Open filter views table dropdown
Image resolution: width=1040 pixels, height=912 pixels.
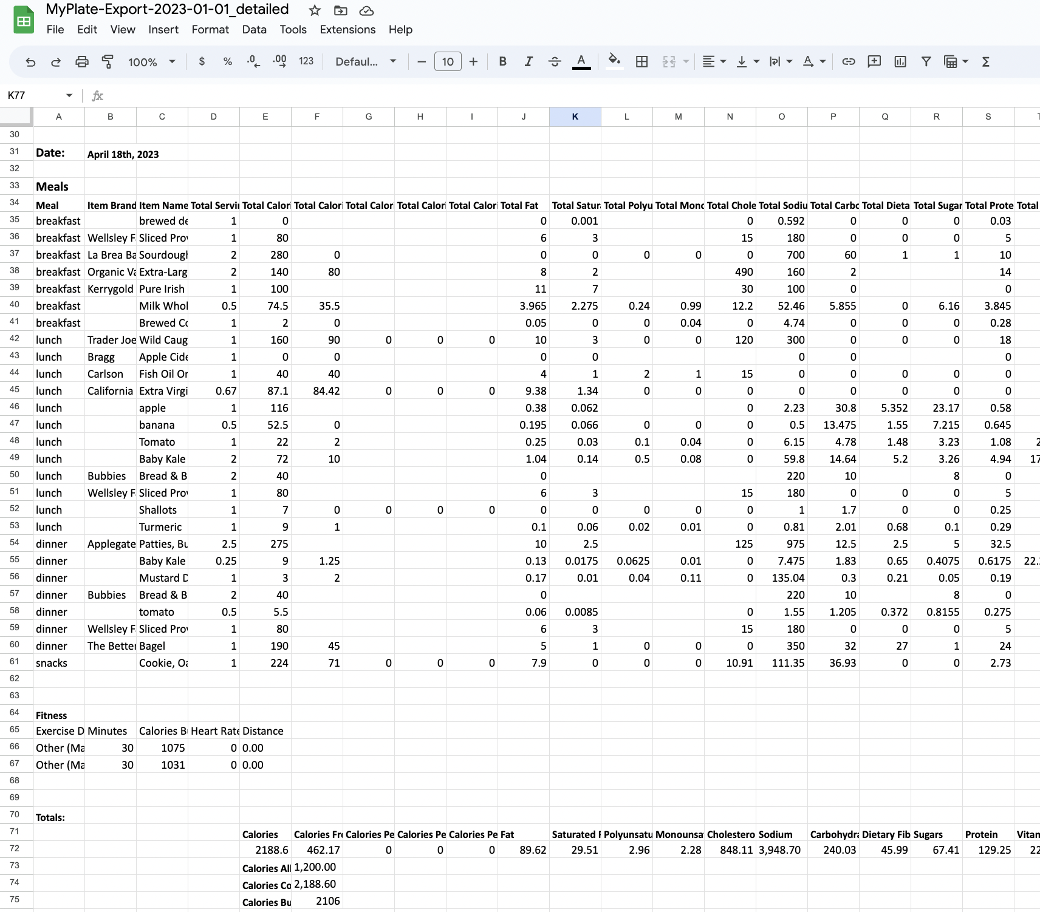[x=956, y=61]
